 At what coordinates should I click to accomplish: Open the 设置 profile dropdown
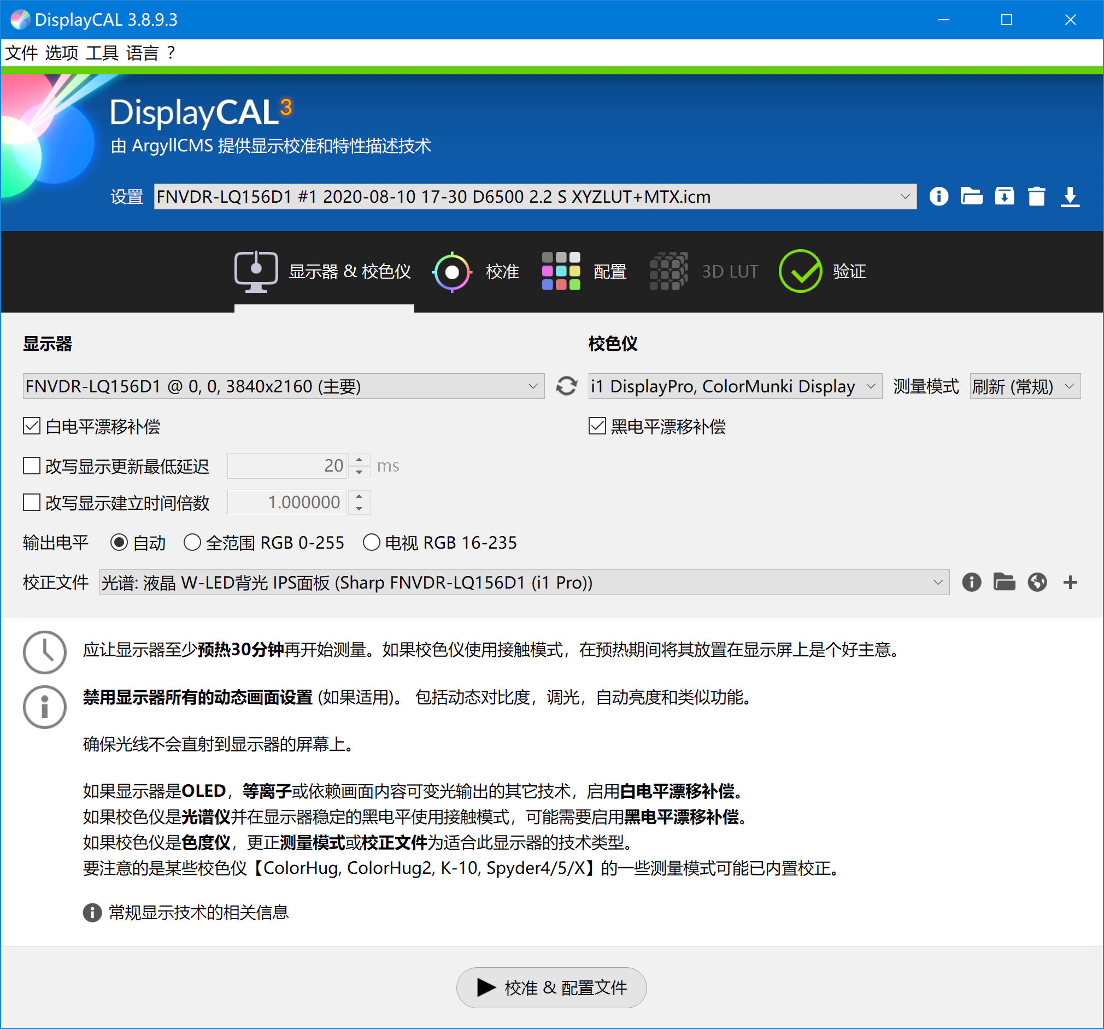tap(536, 197)
